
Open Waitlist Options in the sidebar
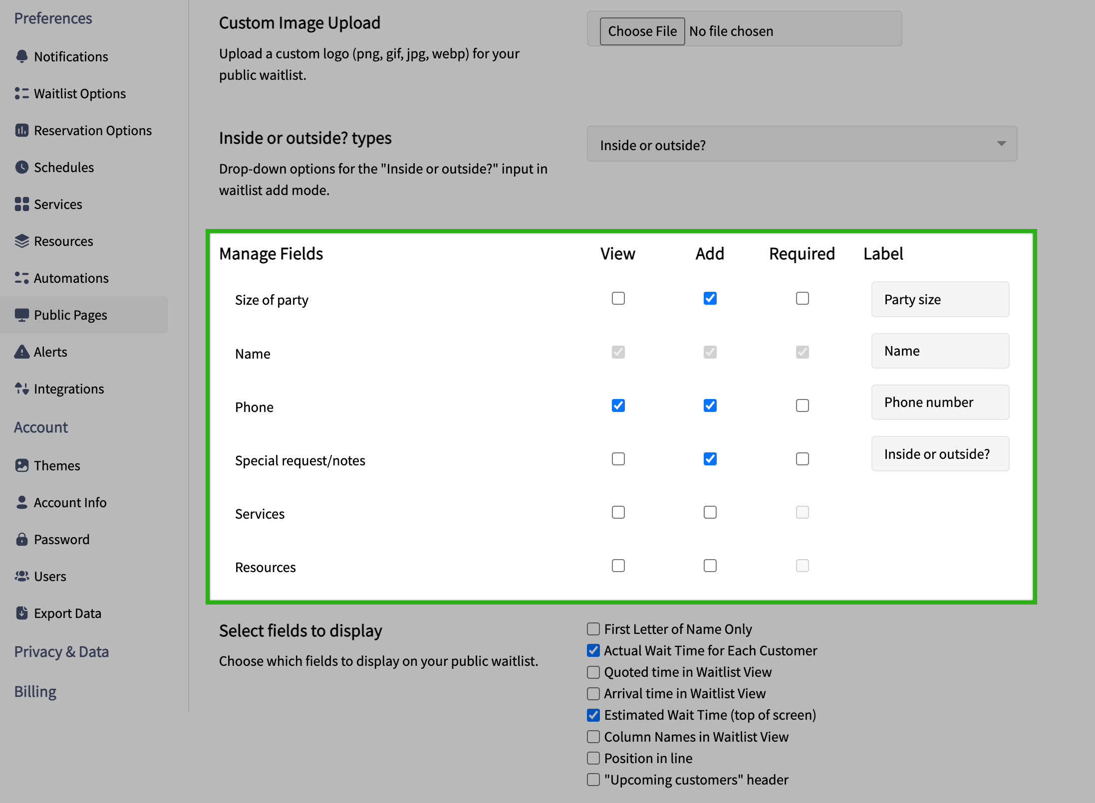(79, 93)
